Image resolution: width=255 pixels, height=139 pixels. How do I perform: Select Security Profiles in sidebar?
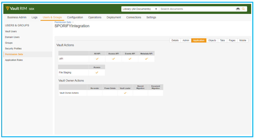[13, 49]
